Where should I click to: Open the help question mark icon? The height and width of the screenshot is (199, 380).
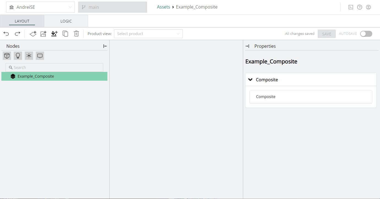359,7
